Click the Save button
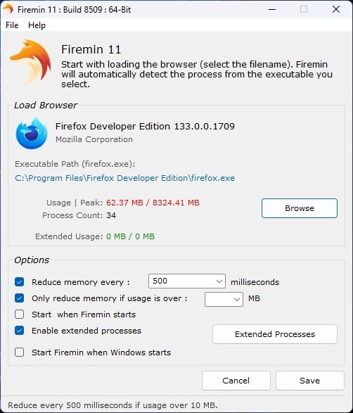 (310, 381)
